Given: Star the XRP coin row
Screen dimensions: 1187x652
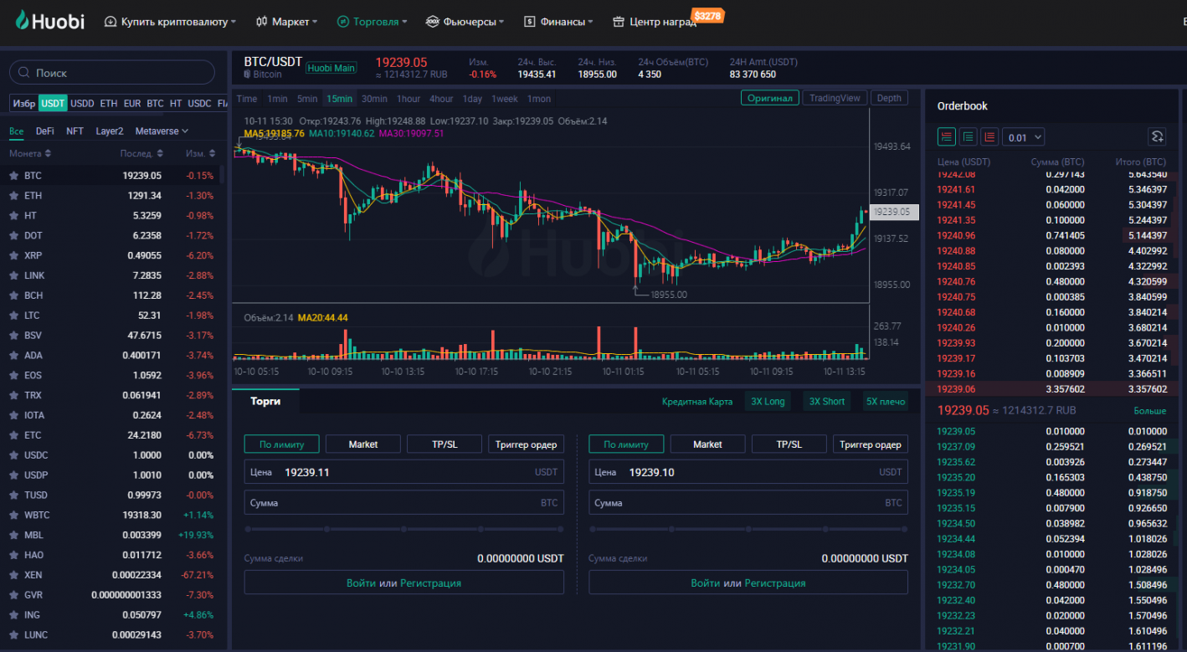Looking at the screenshot, I should (13, 255).
